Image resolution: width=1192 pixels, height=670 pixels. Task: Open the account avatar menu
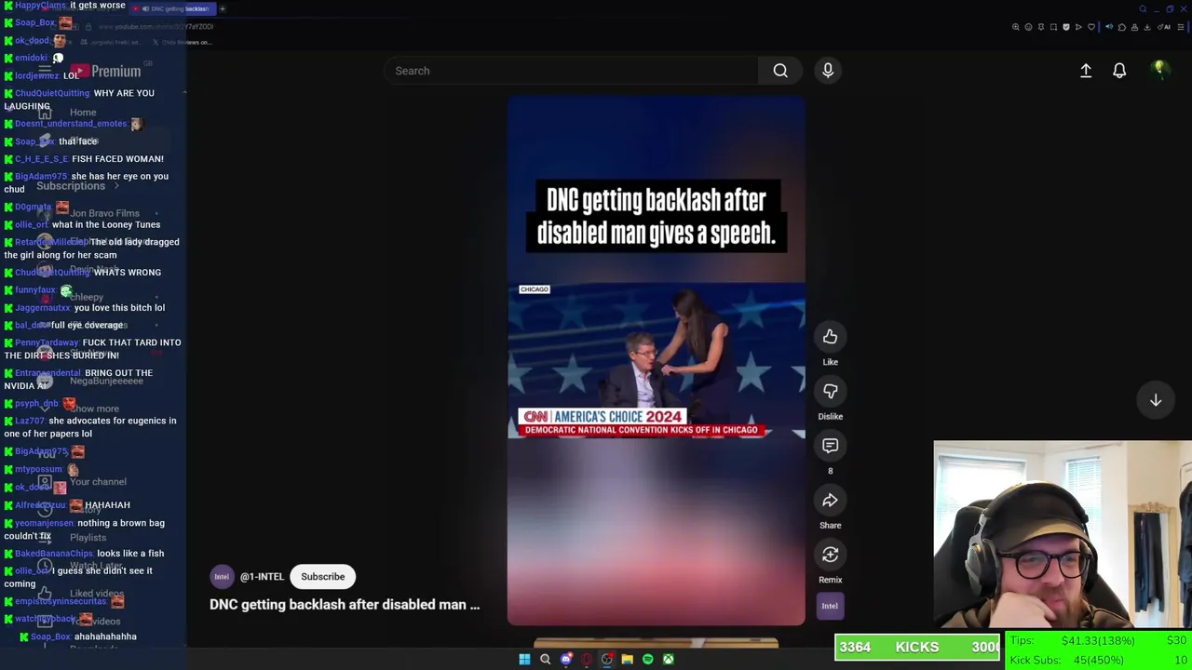1159,70
